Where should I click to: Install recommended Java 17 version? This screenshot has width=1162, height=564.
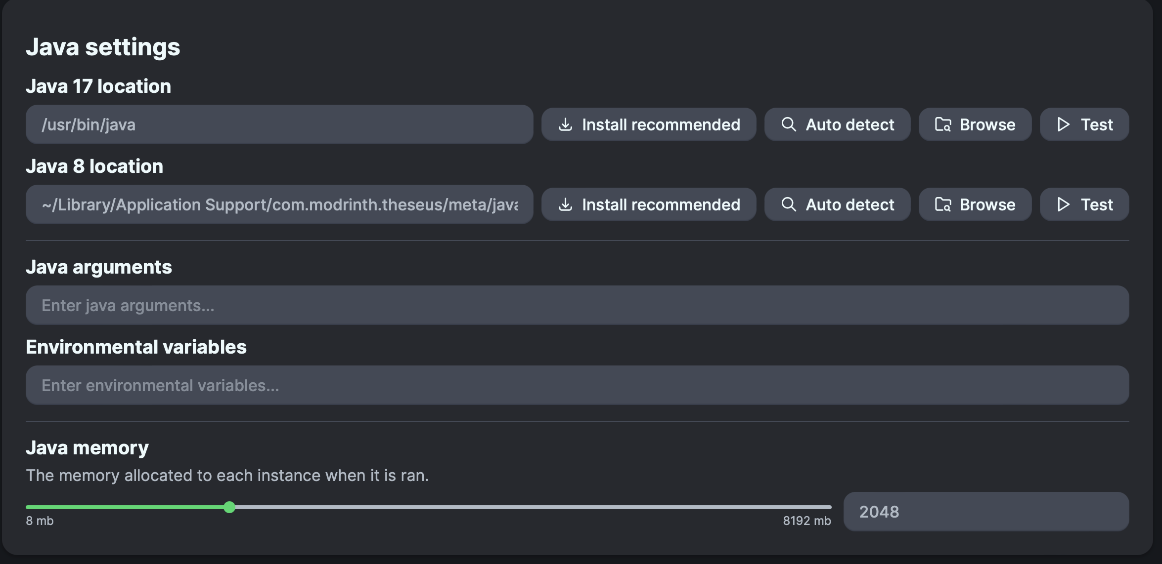click(648, 124)
